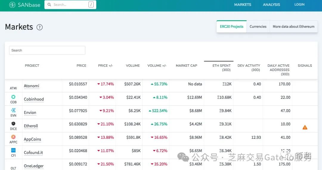Click the AppCoins APPC token icon
This screenshot has height=170, width=322.
coord(13,137)
